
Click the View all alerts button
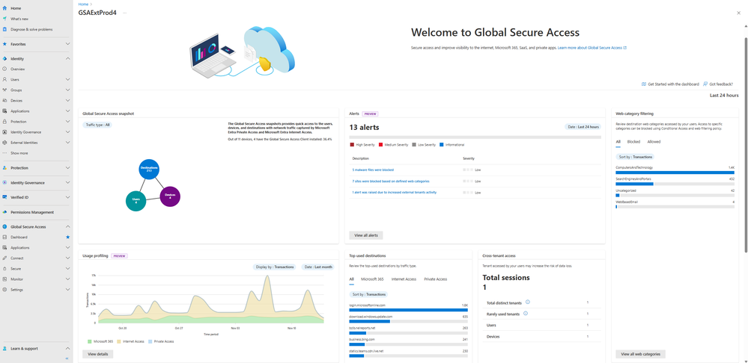(x=366, y=235)
